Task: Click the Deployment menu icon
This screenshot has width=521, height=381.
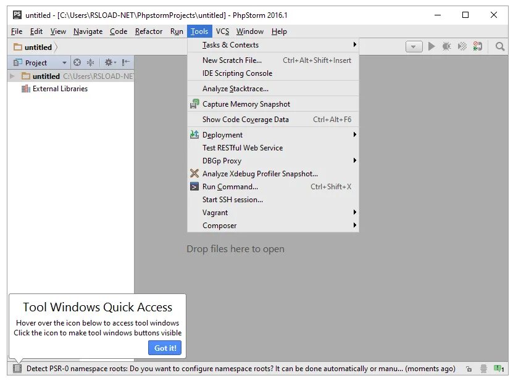Action: (194, 135)
